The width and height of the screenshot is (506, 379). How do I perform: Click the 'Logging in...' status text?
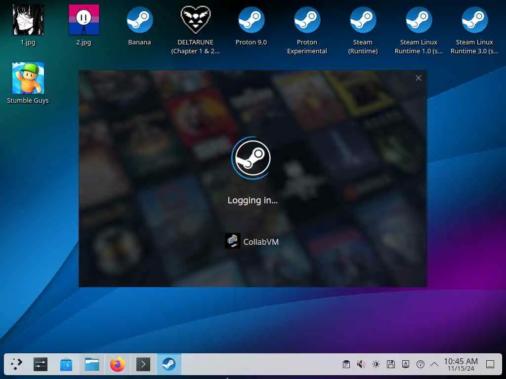coord(253,200)
